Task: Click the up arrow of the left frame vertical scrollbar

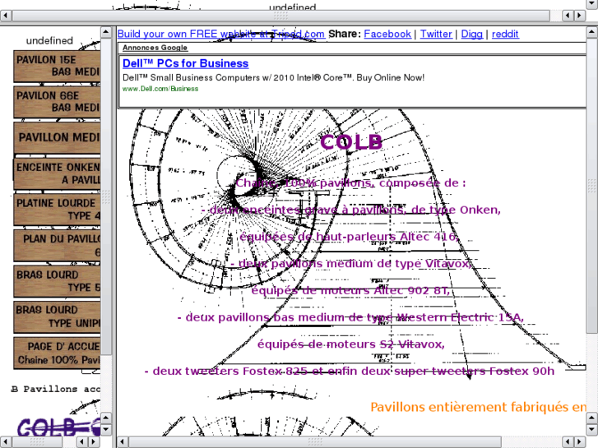Action: click(106, 32)
